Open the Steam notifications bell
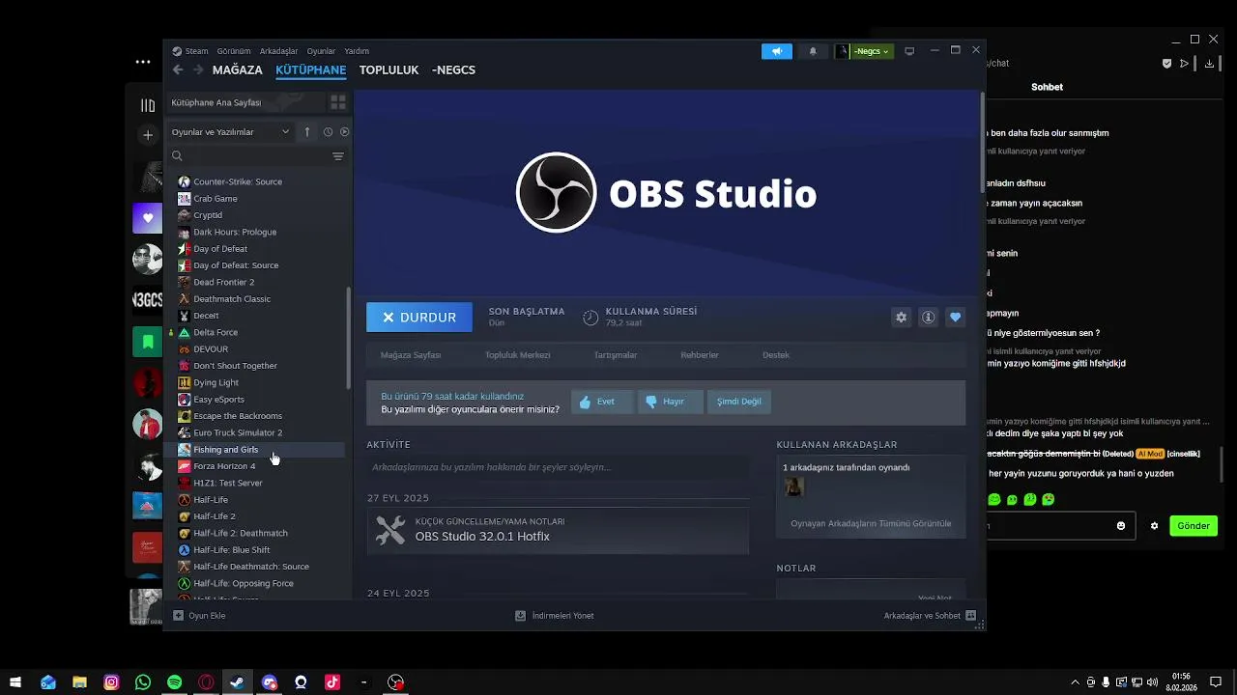Viewport: 1237px width, 695px height. click(x=813, y=51)
